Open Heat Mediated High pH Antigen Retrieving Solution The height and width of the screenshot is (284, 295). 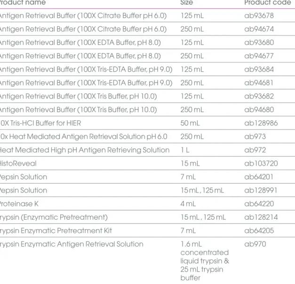coord(85,150)
